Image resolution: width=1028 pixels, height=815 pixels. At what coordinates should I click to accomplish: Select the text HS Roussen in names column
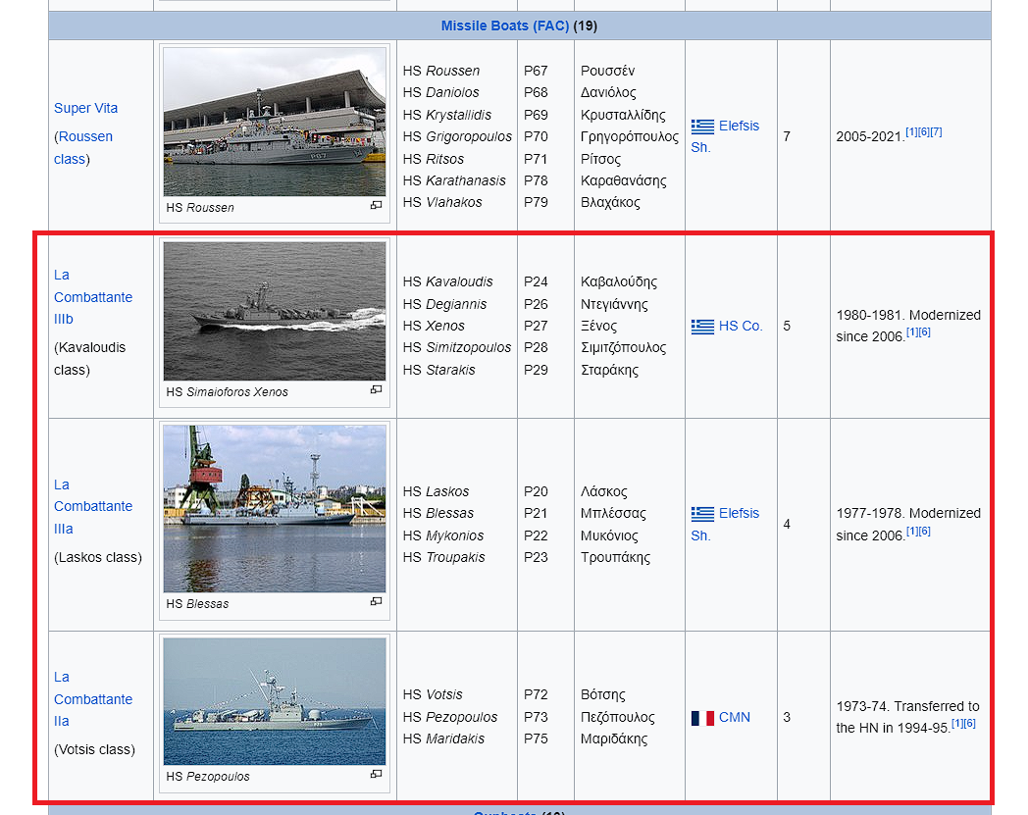tap(441, 71)
